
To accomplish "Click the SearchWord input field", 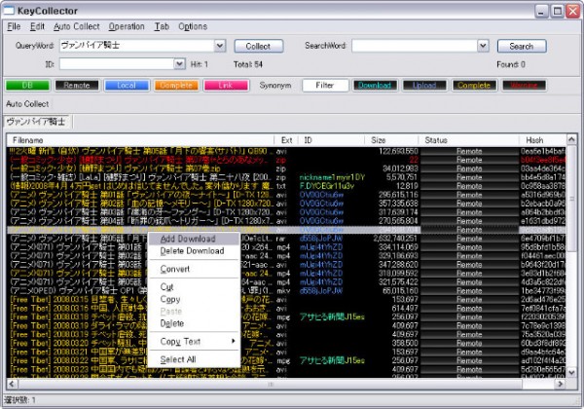I will [x=415, y=46].
